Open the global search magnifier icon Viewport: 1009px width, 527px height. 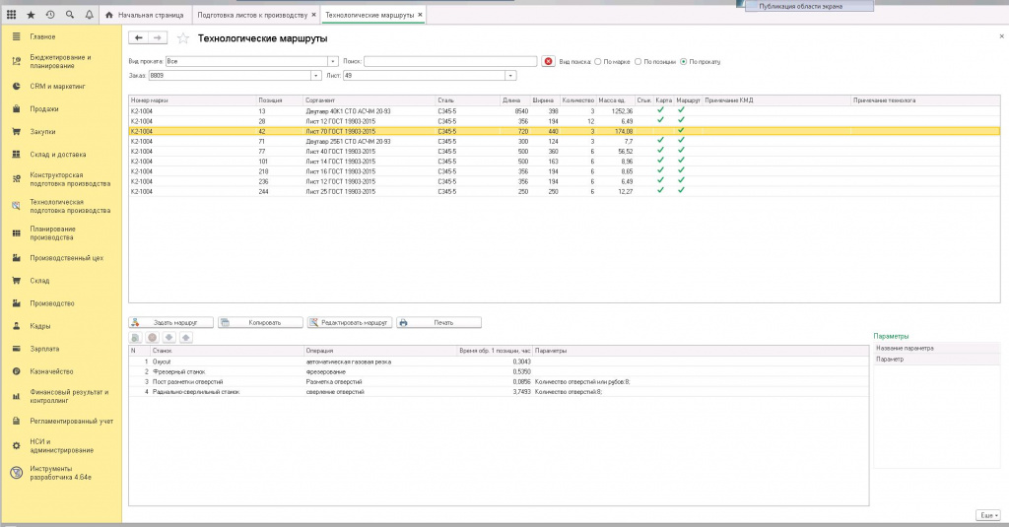(x=70, y=14)
